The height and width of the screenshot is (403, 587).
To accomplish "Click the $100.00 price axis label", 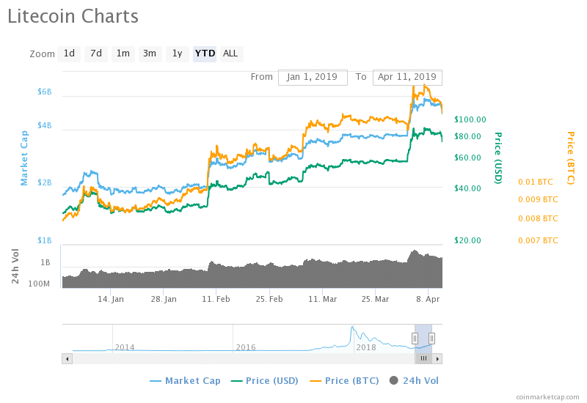I will pyautogui.click(x=470, y=120).
